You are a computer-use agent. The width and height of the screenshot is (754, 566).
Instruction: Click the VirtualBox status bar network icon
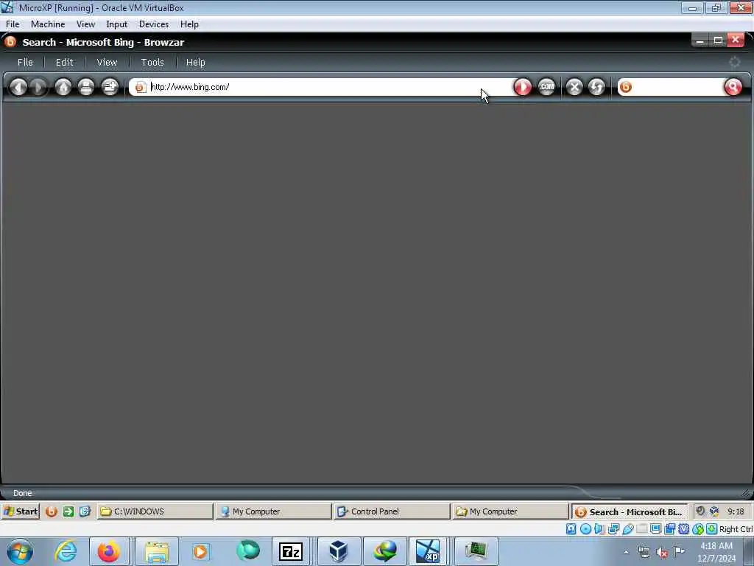(x=613, y=529)
